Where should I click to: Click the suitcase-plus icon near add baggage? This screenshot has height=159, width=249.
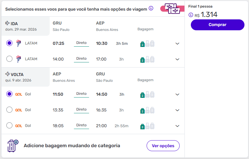tap(12, 146)
